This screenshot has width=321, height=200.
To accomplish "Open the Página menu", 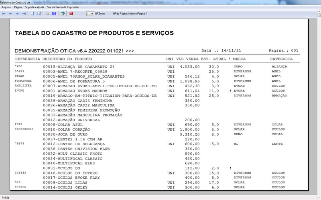I will click(18, 7).
